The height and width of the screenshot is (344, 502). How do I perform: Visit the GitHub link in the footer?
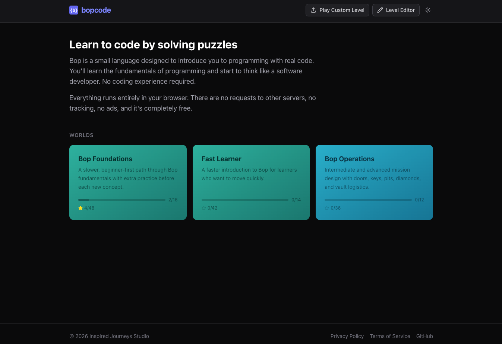coord(424,336)
